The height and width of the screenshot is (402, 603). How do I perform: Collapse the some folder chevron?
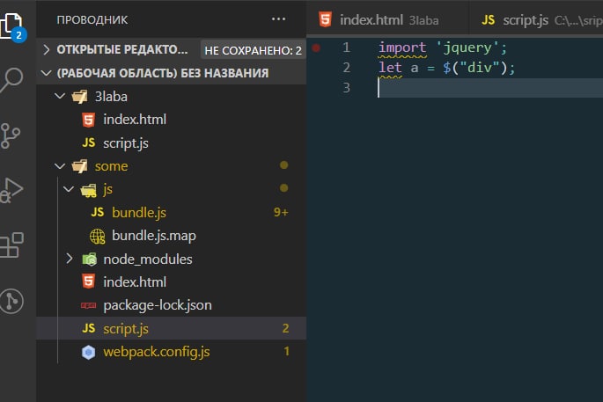(x=60, y=165)
